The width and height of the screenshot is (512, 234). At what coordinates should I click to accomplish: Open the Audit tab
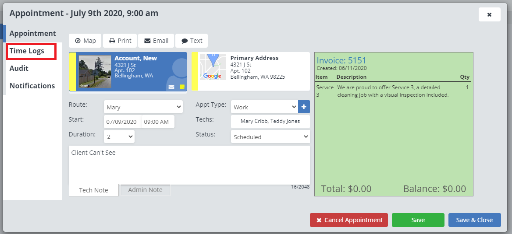click(x=19, y=68)
